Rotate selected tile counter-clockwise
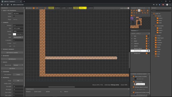Viewport: 172px width, 97px height. pyautogui.click(x=134, y=13)
